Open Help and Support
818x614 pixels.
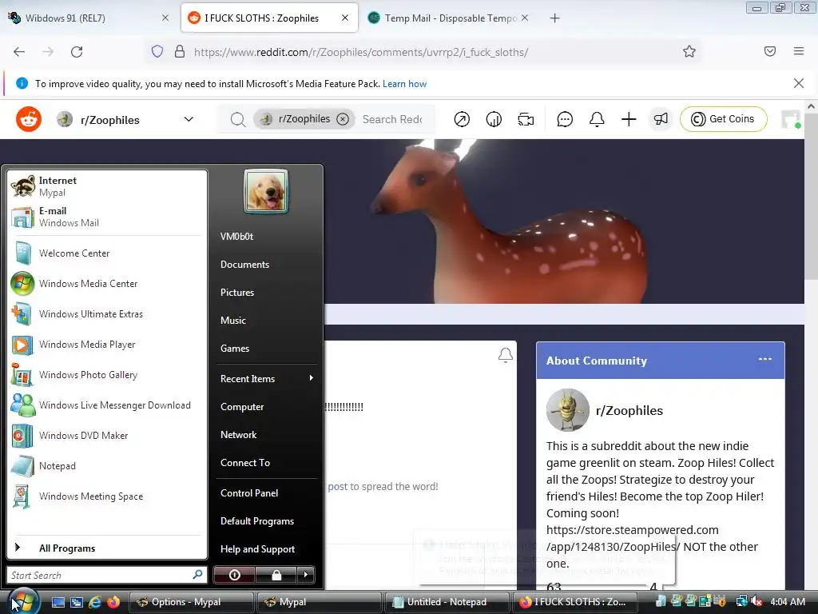tap(267, 548)
